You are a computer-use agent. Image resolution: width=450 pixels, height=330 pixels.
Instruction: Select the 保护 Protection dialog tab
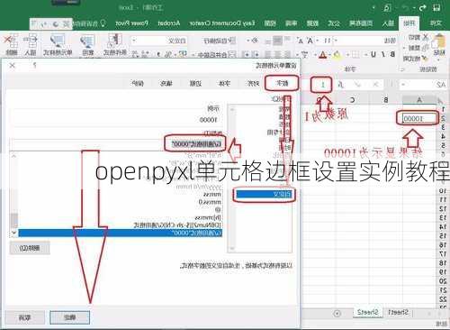138,83
